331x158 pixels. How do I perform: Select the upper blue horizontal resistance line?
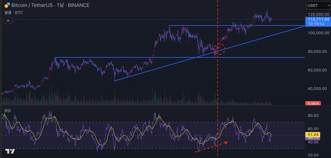tap(237, 26)
